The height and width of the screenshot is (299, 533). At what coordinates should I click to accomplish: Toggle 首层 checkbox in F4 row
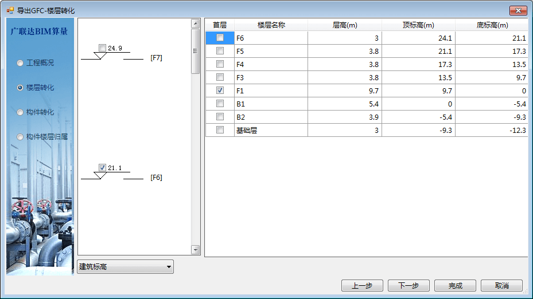pyautogui.click(x=220, y=64)
